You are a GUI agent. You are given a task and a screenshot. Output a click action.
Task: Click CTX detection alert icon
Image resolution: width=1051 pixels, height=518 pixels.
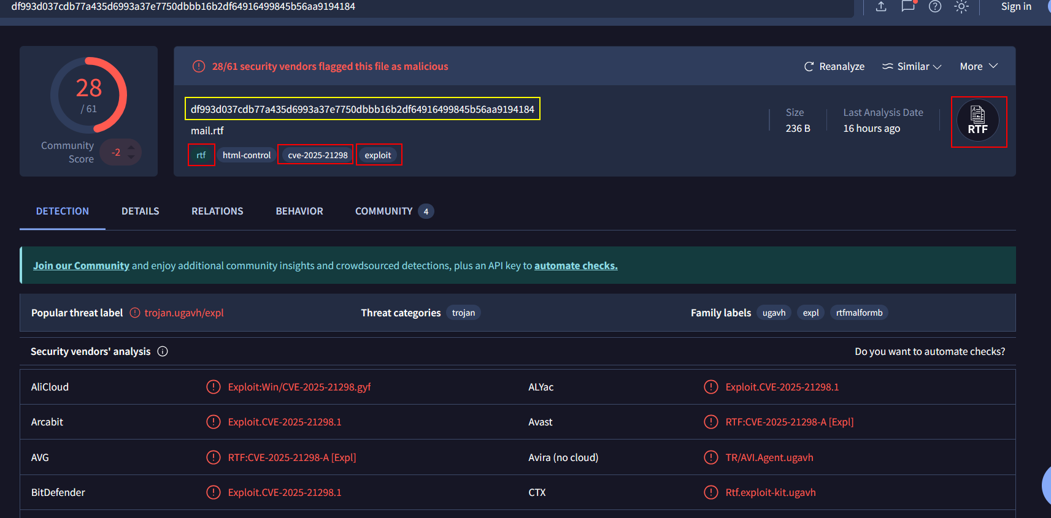click(711, 492)
